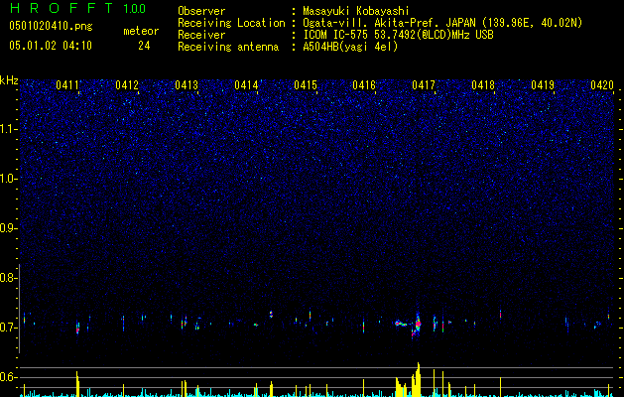Click the tallest yellow intensity bar
624x397 pixels.
coord(419,379)
